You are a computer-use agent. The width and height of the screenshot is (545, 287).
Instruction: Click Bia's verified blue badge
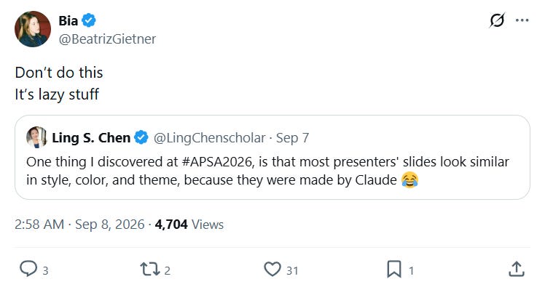pos(89,20)
